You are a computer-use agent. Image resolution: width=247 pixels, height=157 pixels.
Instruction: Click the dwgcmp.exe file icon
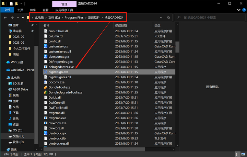[46, 118]
